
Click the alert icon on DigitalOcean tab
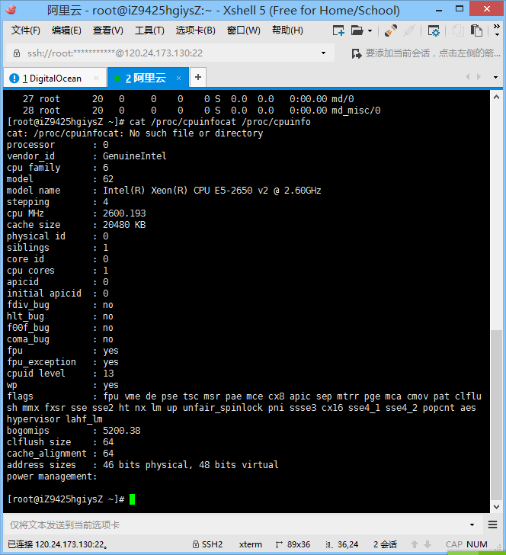14,79
